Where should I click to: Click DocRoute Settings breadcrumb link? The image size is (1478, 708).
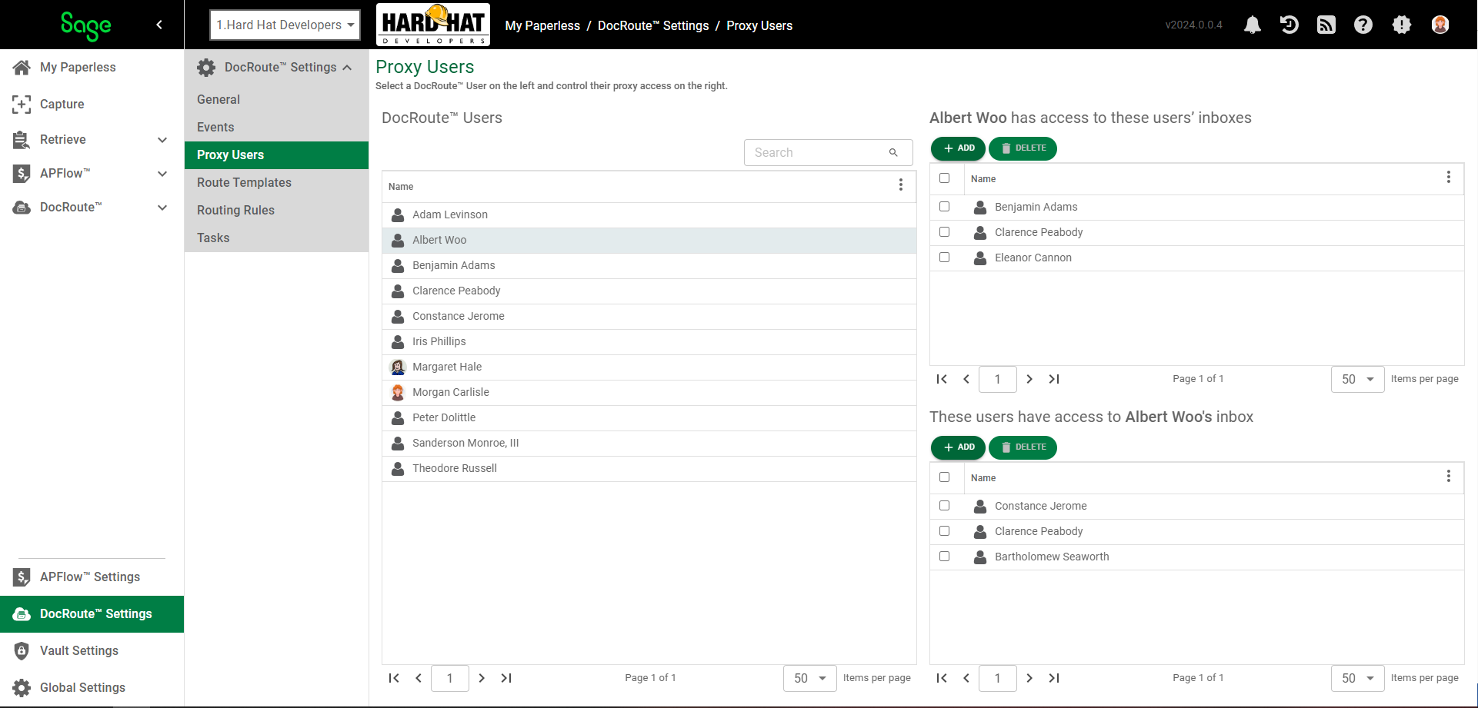click(x=653, y=25)
